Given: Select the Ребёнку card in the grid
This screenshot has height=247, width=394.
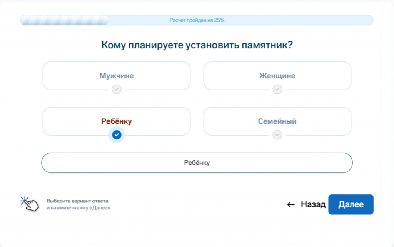Looking at the screenshot, I should click(116, 121).
